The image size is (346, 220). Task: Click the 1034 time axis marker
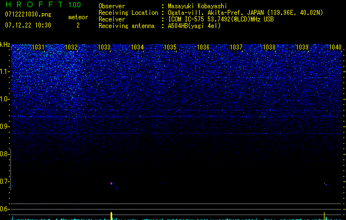(x=138, y=47)
